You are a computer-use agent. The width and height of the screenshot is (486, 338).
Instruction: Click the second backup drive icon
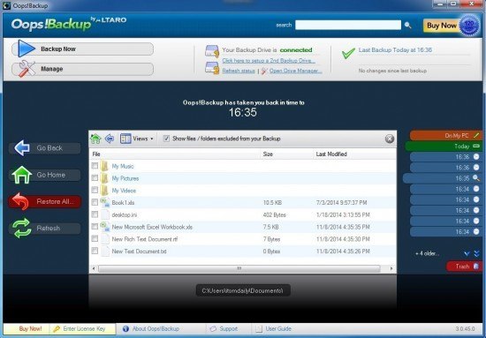[x=212, y=68]
